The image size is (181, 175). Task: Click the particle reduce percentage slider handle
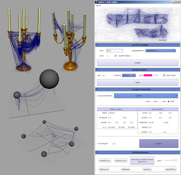click(x=176, y=160)
